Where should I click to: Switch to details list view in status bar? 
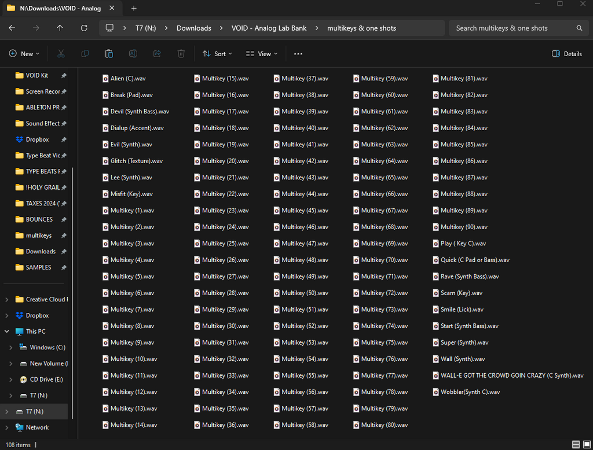[576, 445]
